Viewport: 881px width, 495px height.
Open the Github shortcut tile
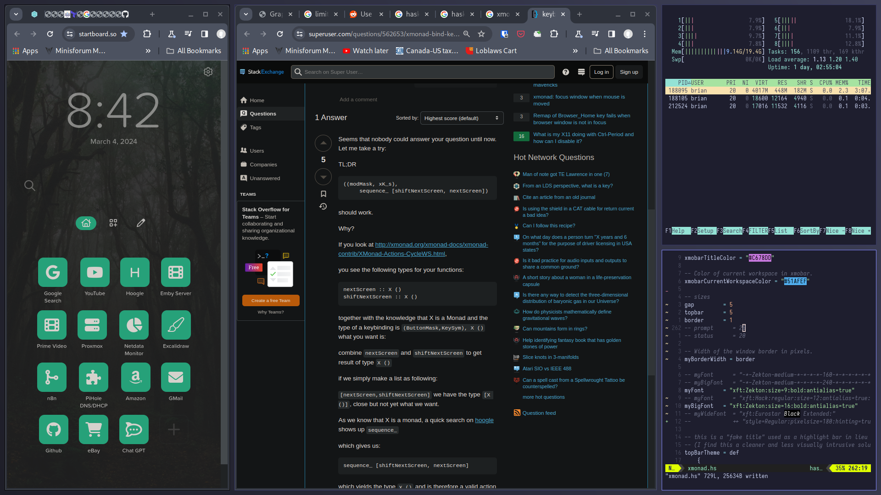point(54,430)
